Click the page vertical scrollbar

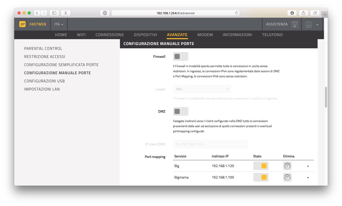pyautogui.click(x=326, y=97)
